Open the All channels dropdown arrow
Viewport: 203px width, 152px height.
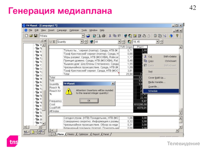pos(119,42)
